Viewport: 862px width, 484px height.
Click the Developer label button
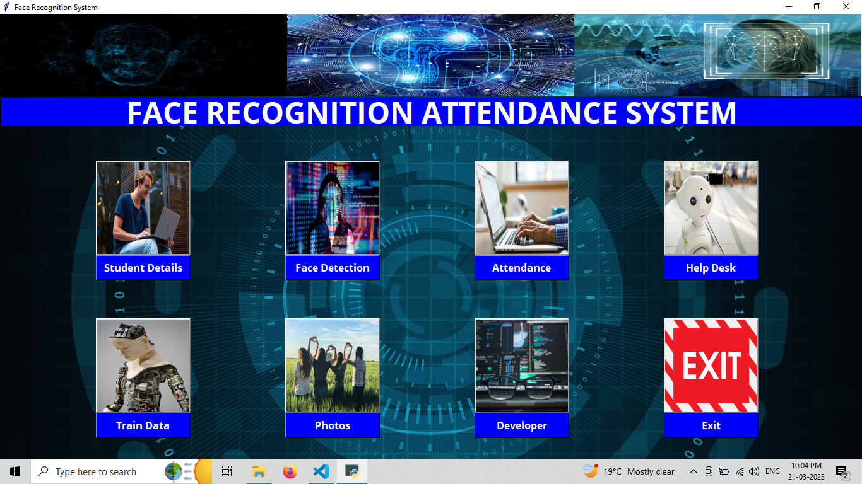pyautogui.click(x=522, y=425)
